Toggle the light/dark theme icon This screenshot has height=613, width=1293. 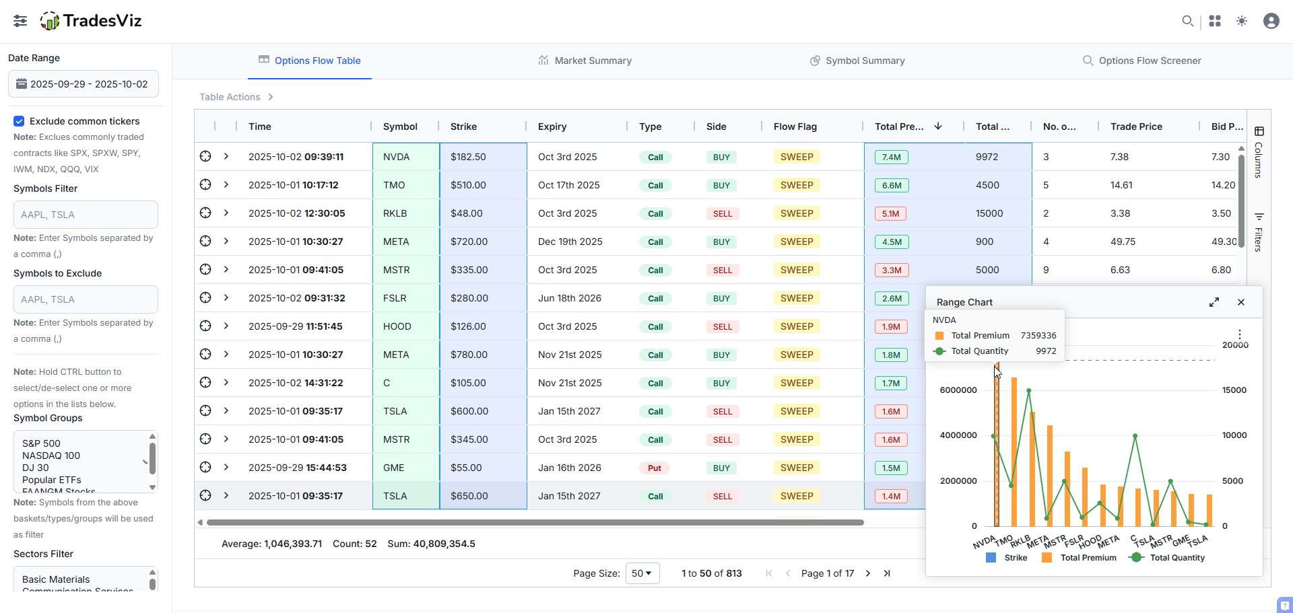point(1242,21)
